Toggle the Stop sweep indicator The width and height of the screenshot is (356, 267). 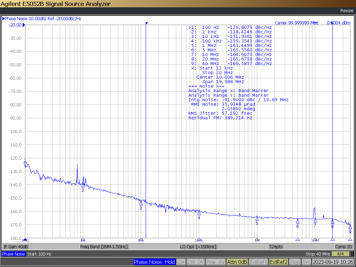[295, 262]
